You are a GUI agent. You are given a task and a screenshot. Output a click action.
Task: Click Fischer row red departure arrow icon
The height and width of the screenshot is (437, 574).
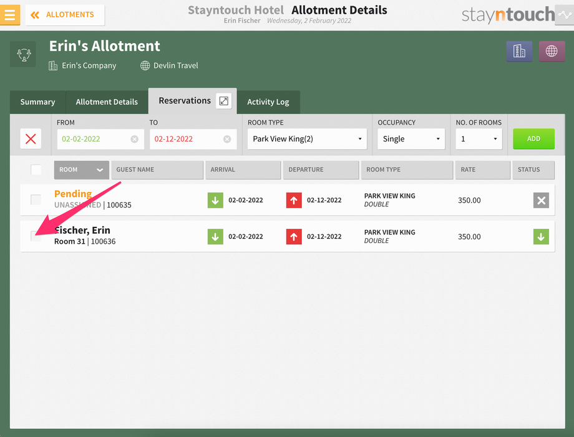[x=294, y=237]
